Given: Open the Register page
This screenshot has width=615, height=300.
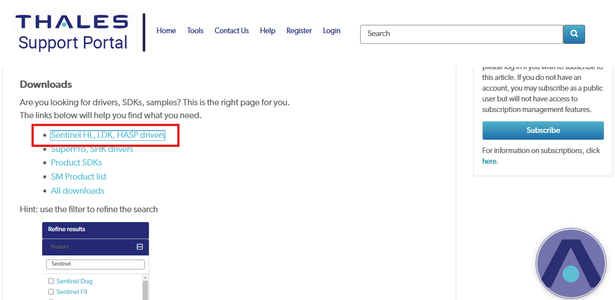Looking at the screenshot, I should [x=299, y=30].
